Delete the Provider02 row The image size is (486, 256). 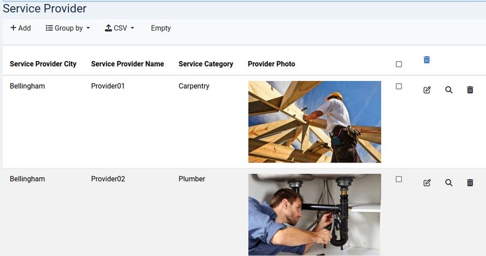(x=470, y=183)
